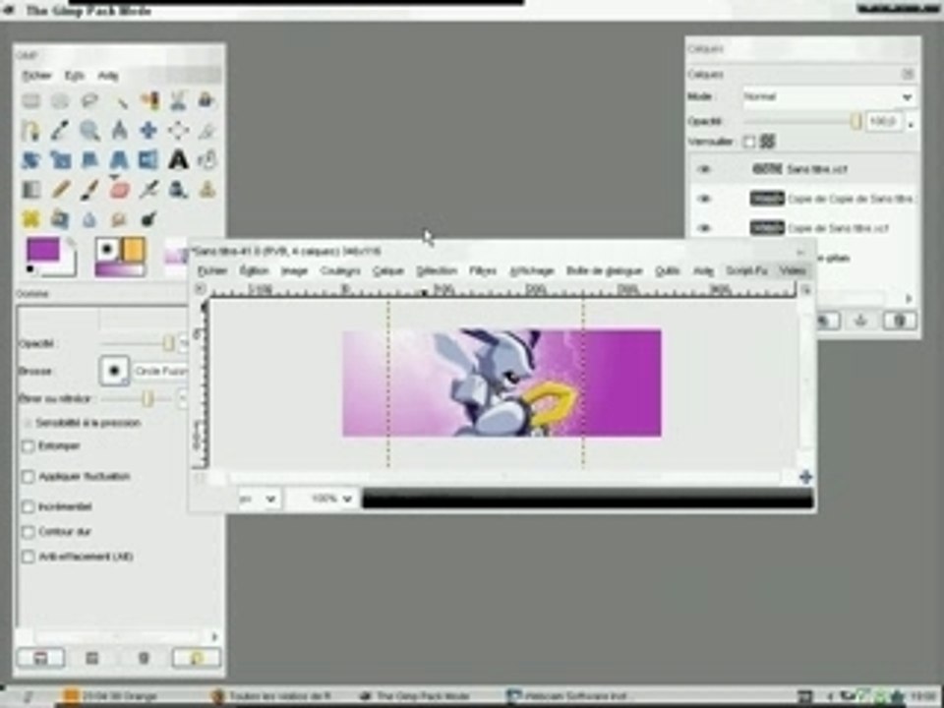Select the Eraser tool
This screenshot has width=944, height=708.
coord(120,190)
